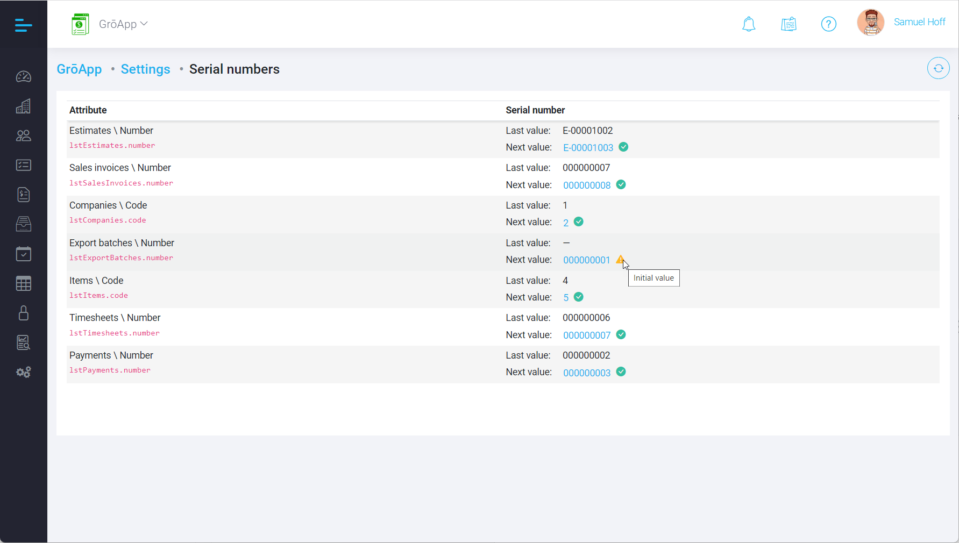Click the settings gears icon in sidebar

tap(24, 372)
